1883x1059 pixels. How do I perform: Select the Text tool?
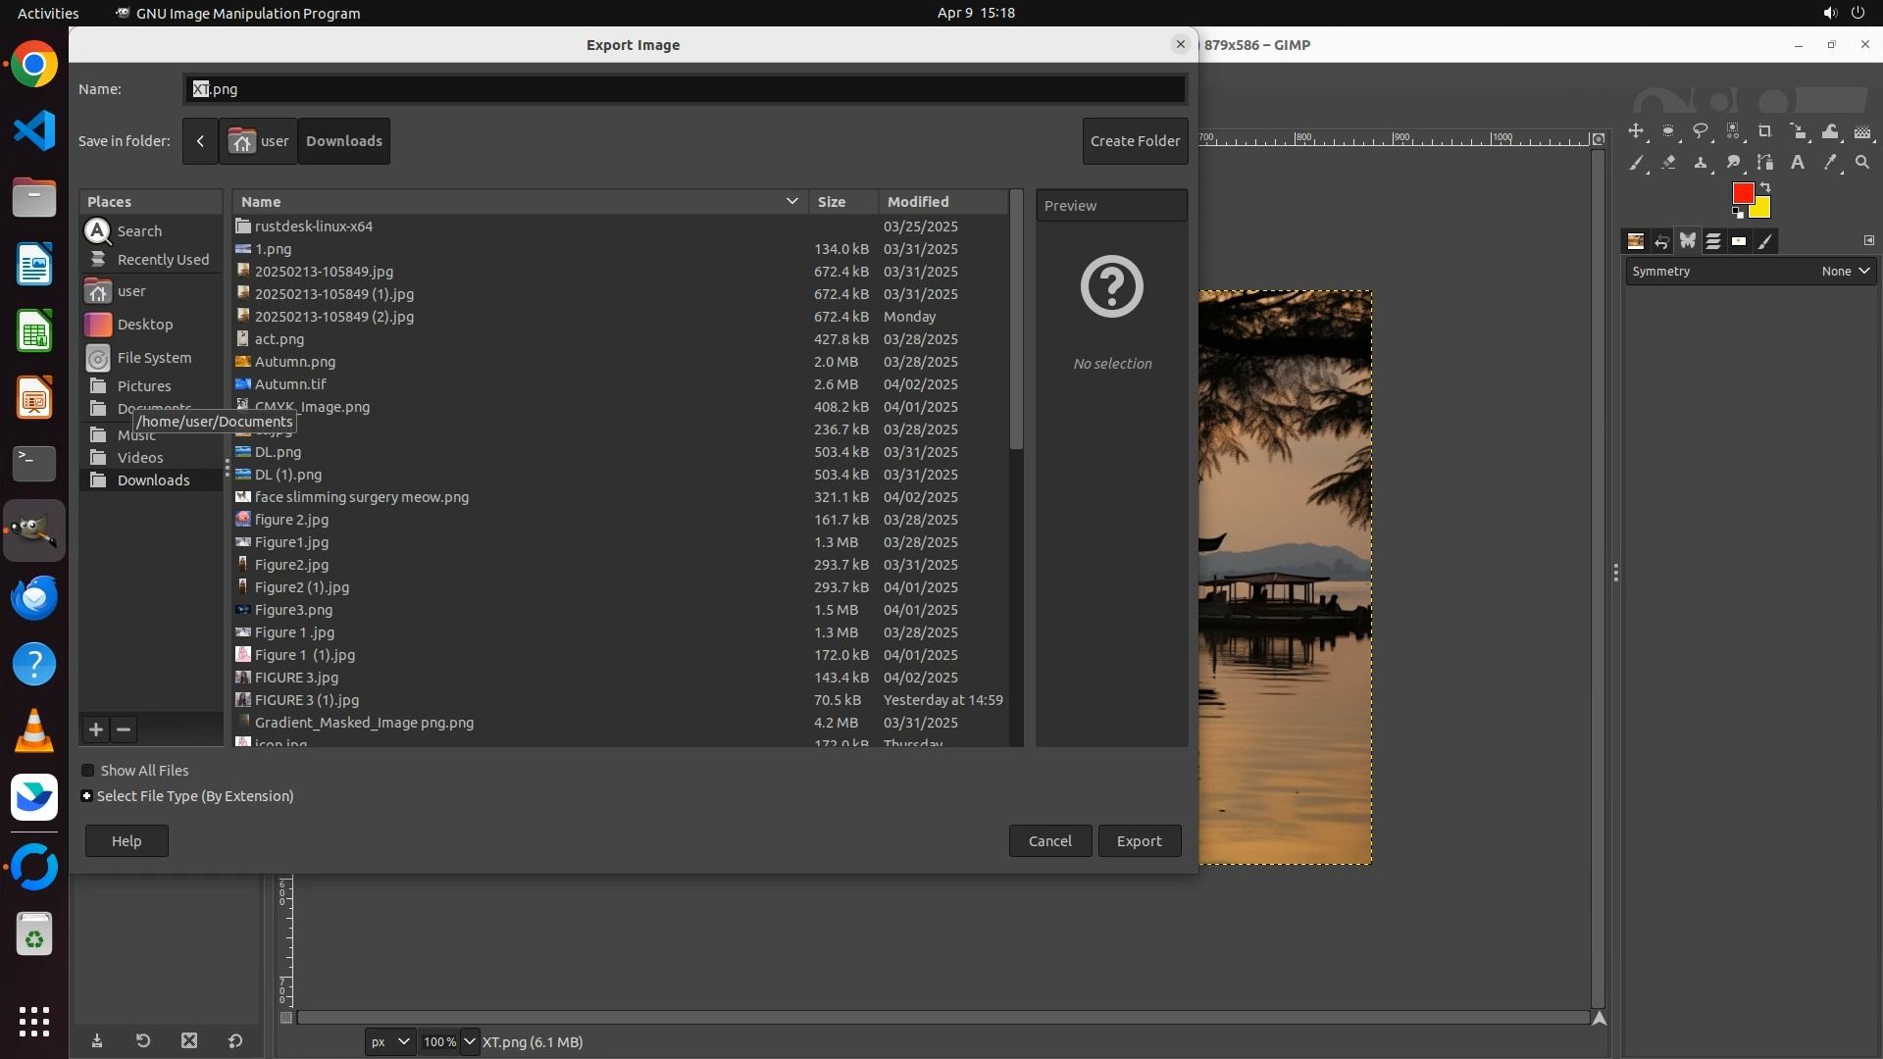click(1798, 163)
